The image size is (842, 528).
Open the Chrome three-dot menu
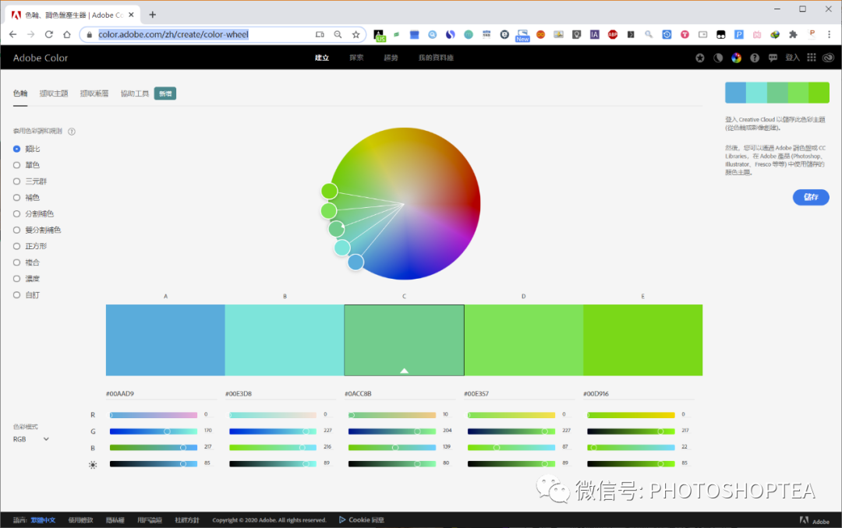(x=829, y=34)
